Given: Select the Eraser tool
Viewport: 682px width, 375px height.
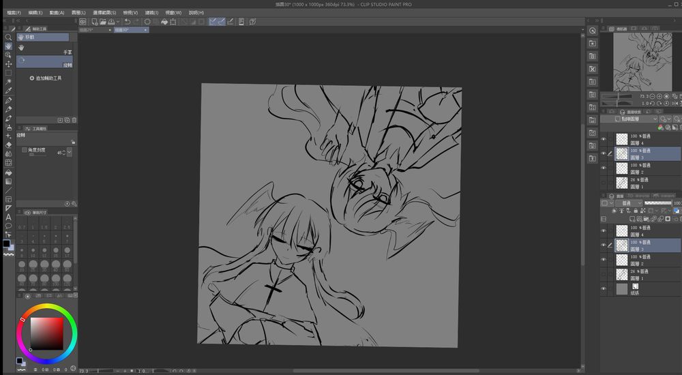Looking at the screenshot, I should point(8,145).
